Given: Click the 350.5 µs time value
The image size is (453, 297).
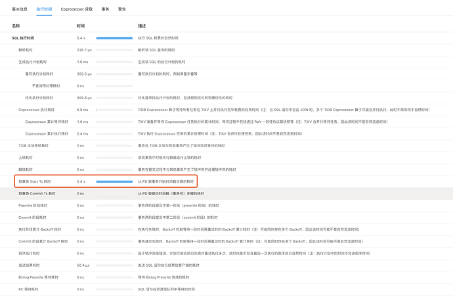Looking at the screenshot, I should [x=84, y=74].
